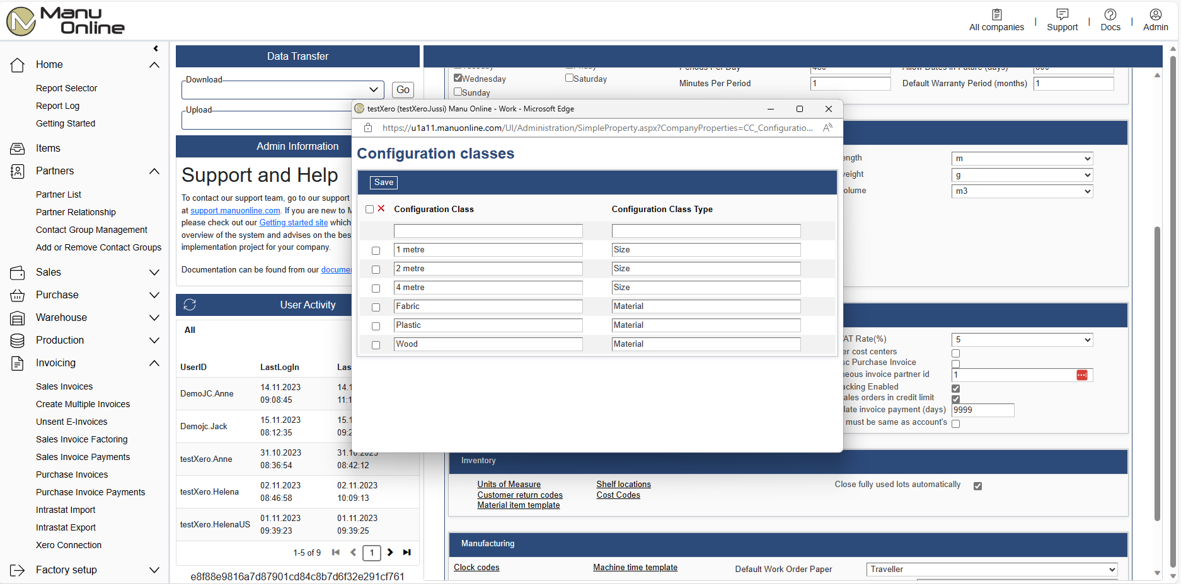Screen dimensions: 1181x584
Task: Tick the checkbox for Fabric row
Action: [376, 307]
